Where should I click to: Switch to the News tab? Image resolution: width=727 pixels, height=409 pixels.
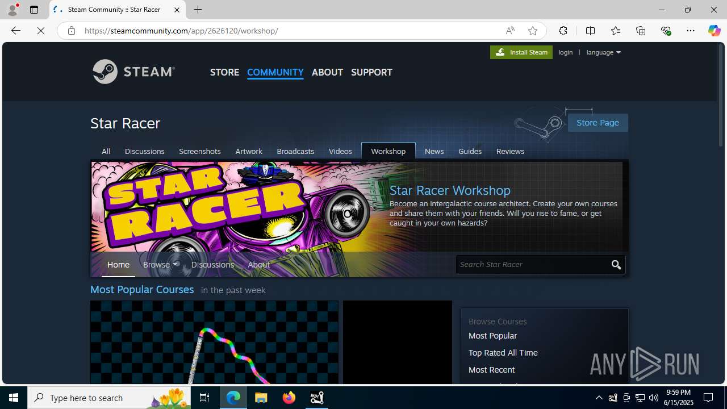coord(434,151)
